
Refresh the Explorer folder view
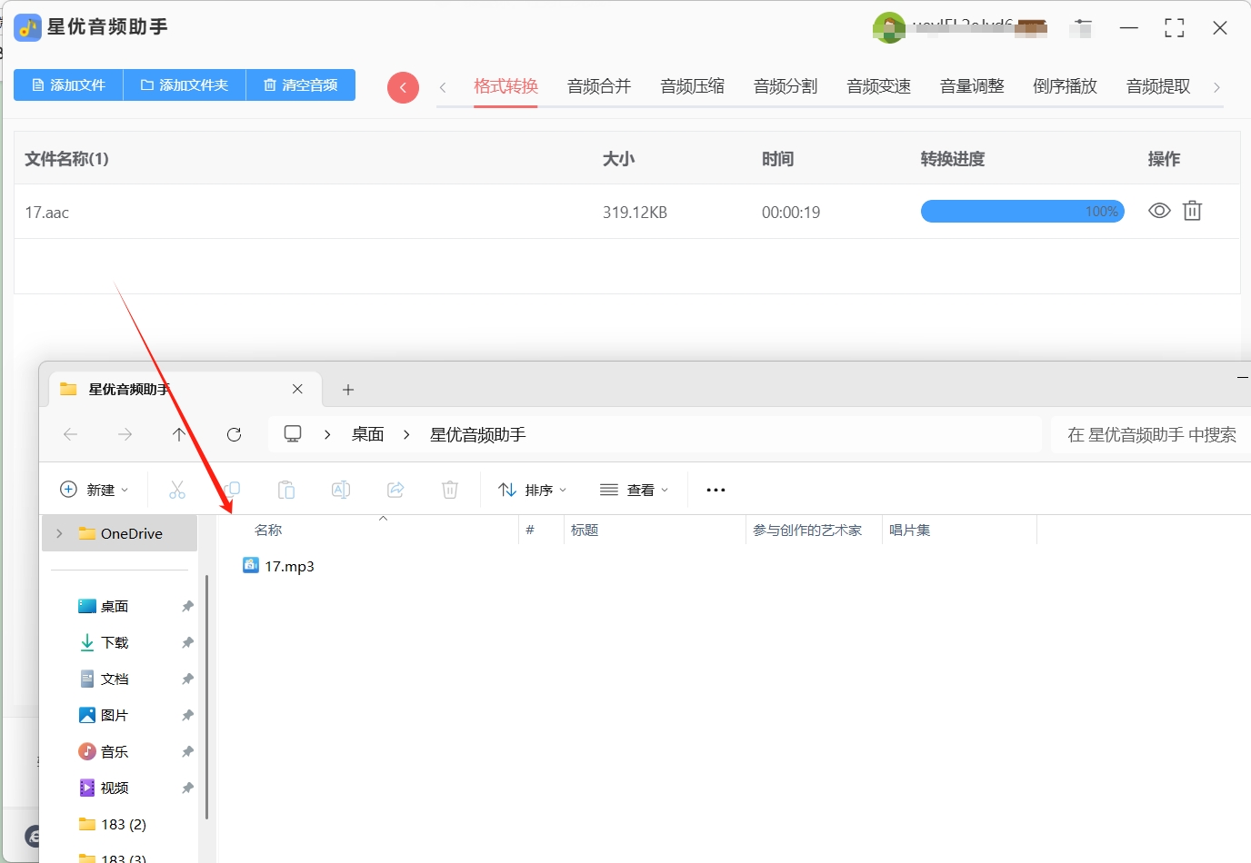coord(234,434)
